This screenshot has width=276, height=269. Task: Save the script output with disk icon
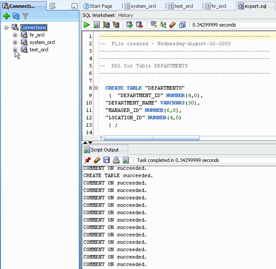pyautogui.click(x=106, y=160)
